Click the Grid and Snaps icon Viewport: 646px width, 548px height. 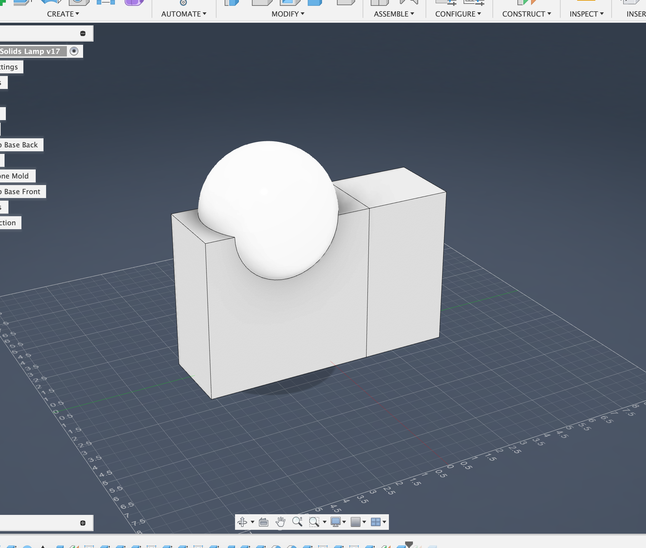[356, 522]
